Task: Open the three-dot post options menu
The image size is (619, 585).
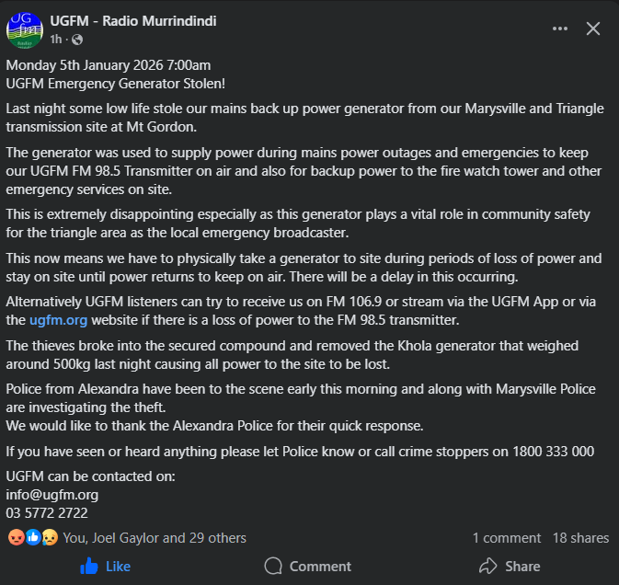Action: click(x=560, y=29)
